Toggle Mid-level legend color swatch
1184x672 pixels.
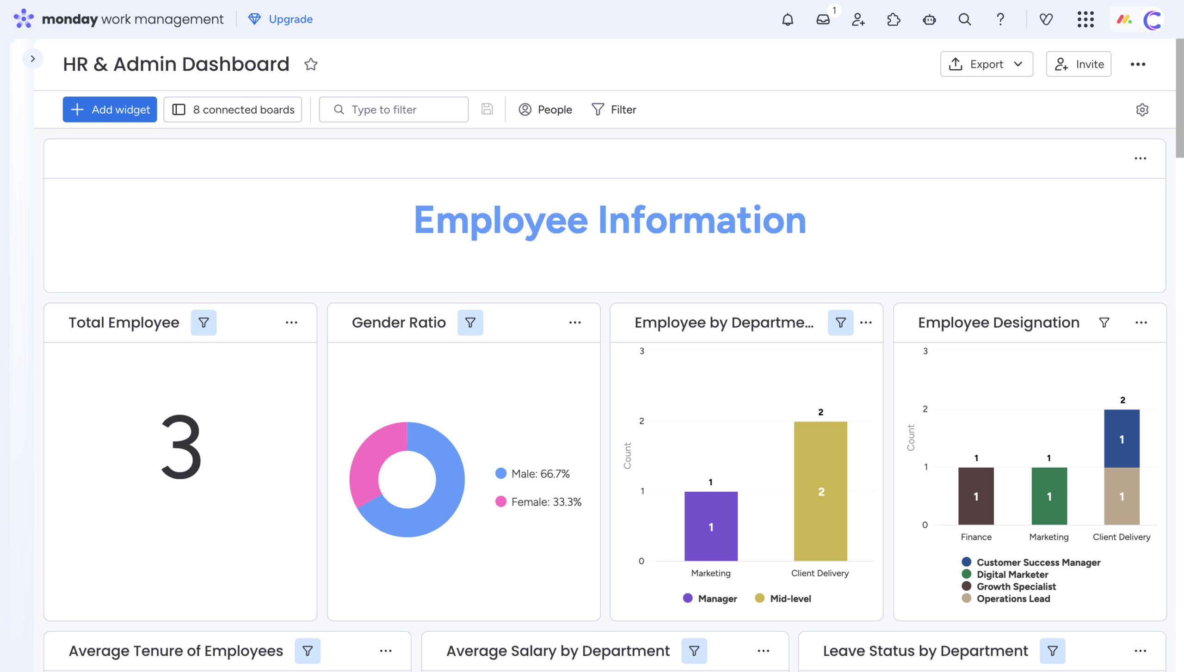759,598
